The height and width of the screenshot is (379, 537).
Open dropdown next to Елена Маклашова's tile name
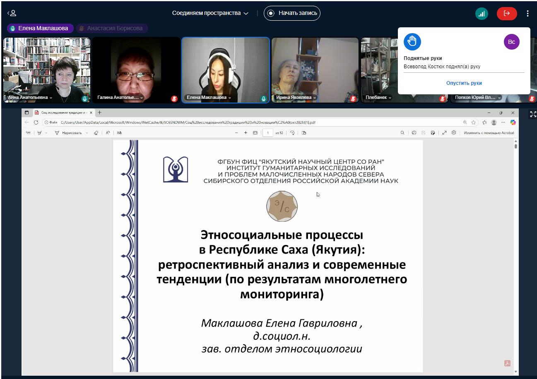point(230,98)
